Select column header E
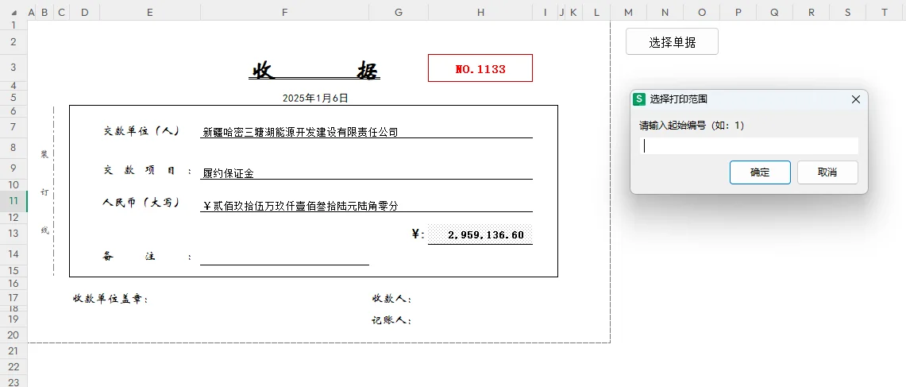The width and height of the screenshot is (906, 387). (x=149, y=12)
